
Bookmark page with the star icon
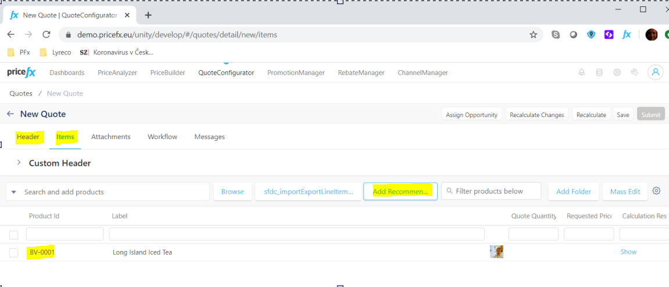[x=533, y=35]
